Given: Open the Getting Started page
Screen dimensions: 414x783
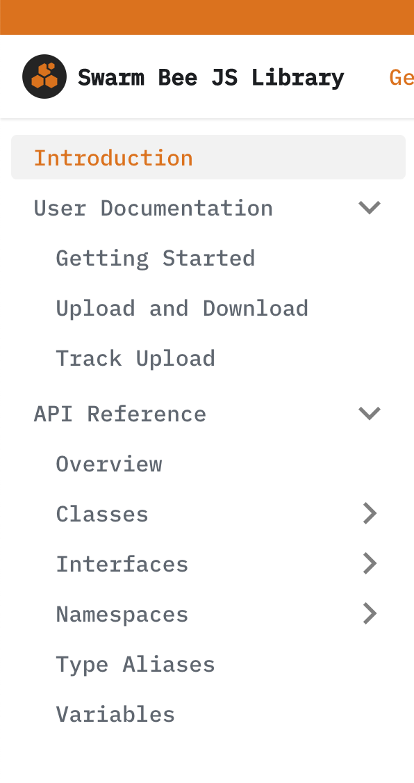Looking at the screenshot, I should [155, 257].
